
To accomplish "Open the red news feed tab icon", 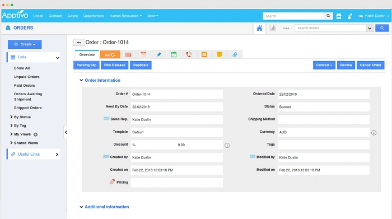I will click(128, 54).
